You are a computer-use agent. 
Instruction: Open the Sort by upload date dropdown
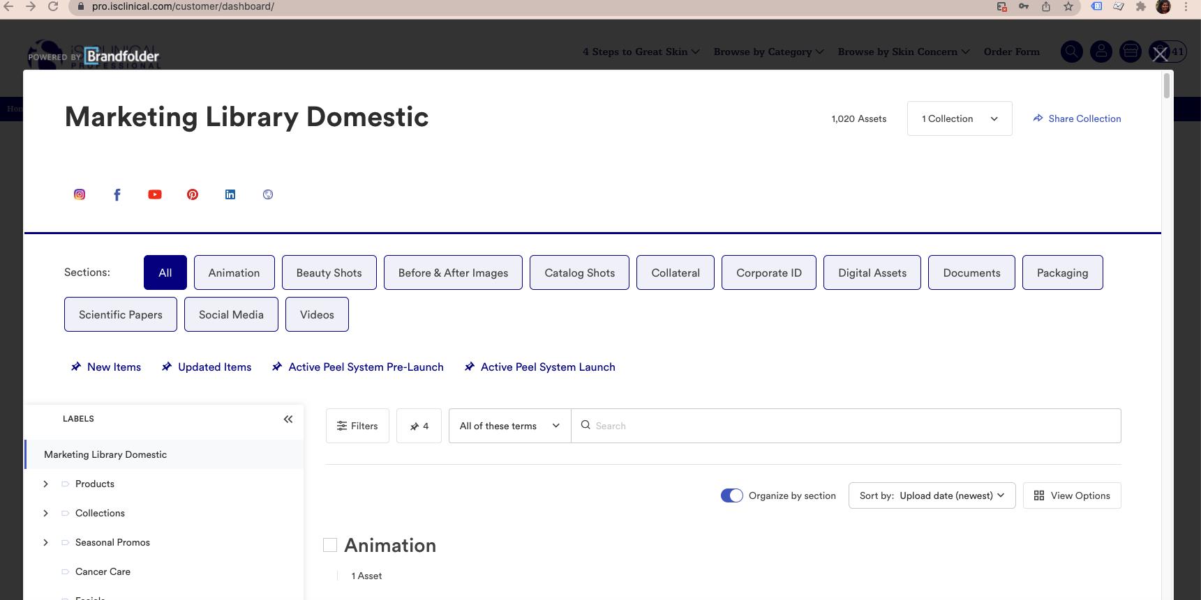(x=932, y=495)
